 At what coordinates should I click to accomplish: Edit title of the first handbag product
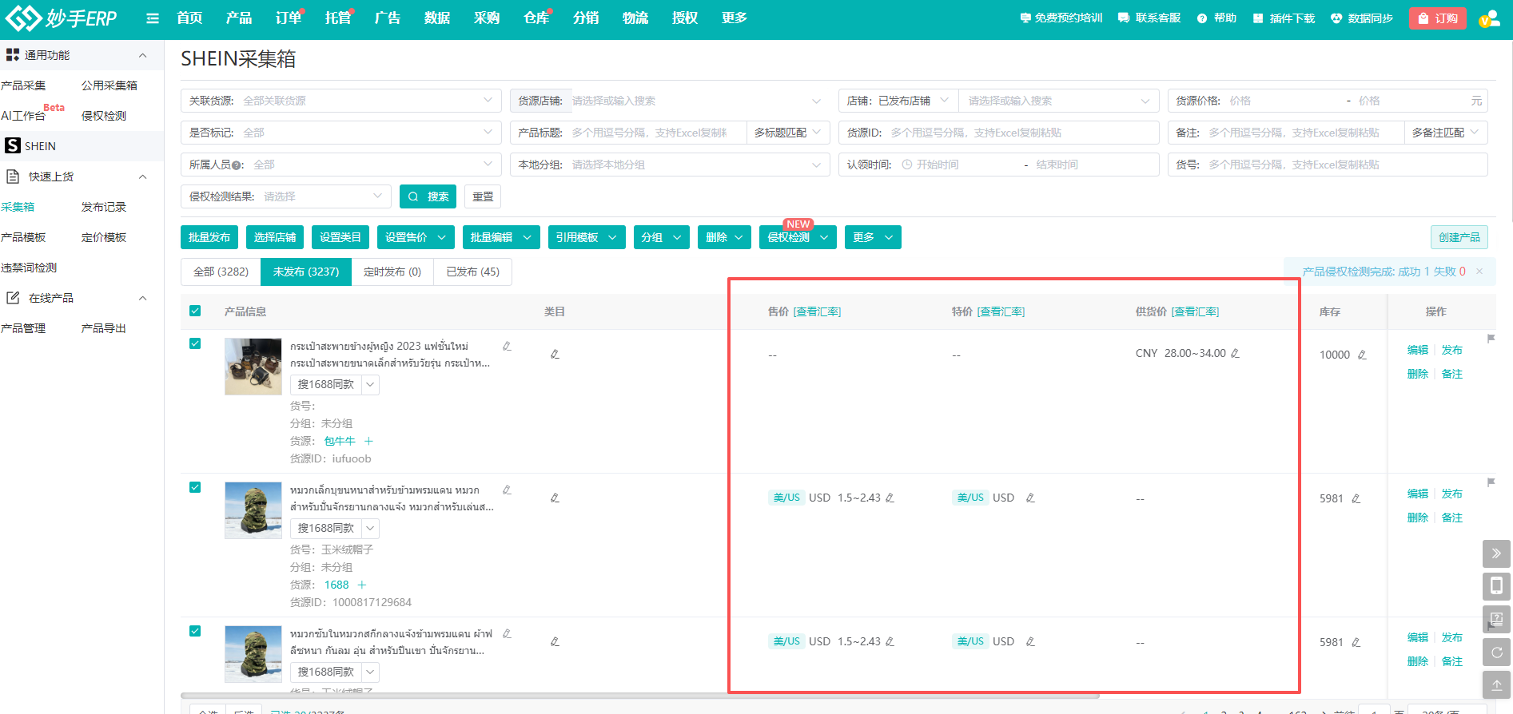(507, 346)
